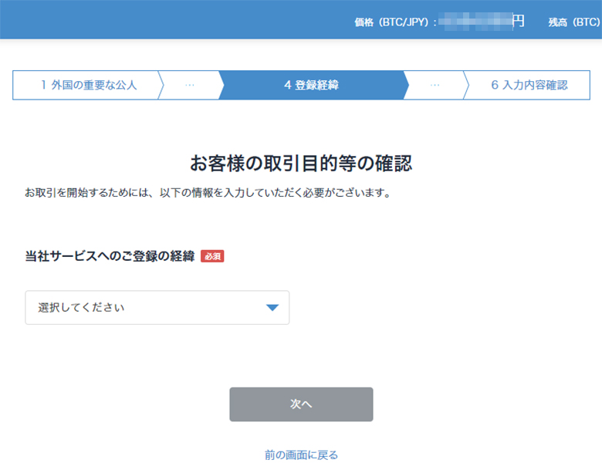
Task: Click the 選択してください placeholder text
Action: coord(81,308)
